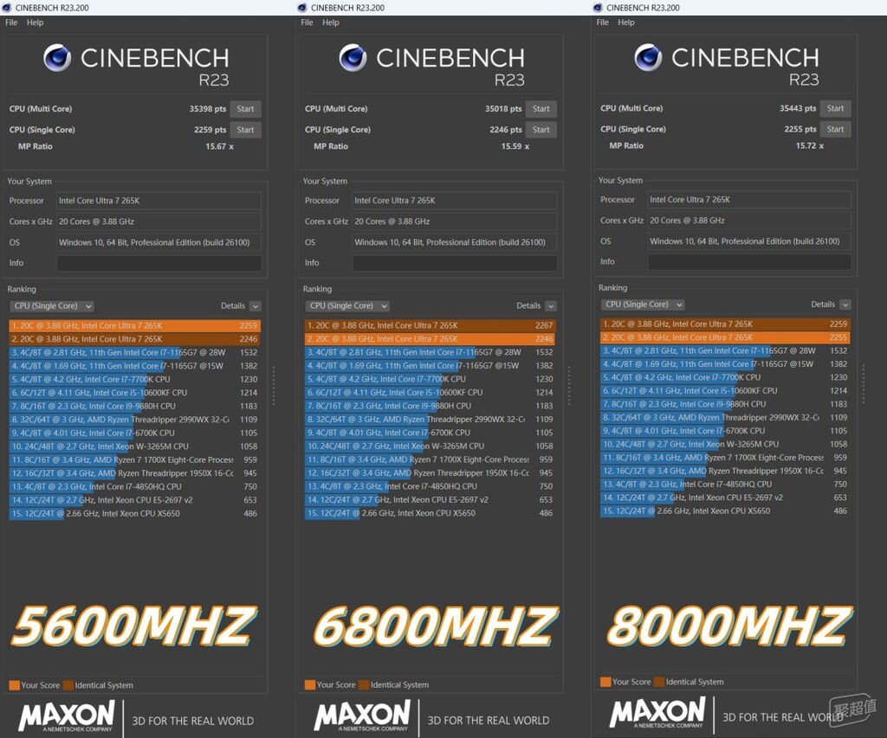Click the MAXON logo in the middle window
The height and width of the screenshot is (738, 887).
coord(363,716)
